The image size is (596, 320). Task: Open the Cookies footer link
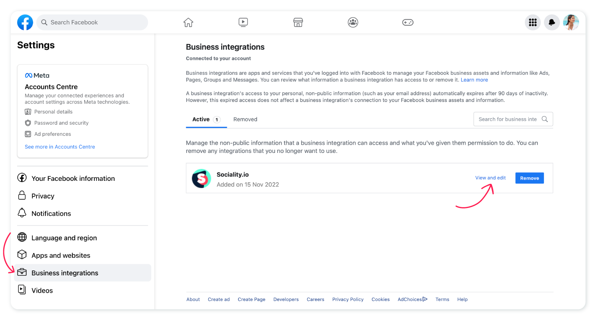[x=380, y=299]
